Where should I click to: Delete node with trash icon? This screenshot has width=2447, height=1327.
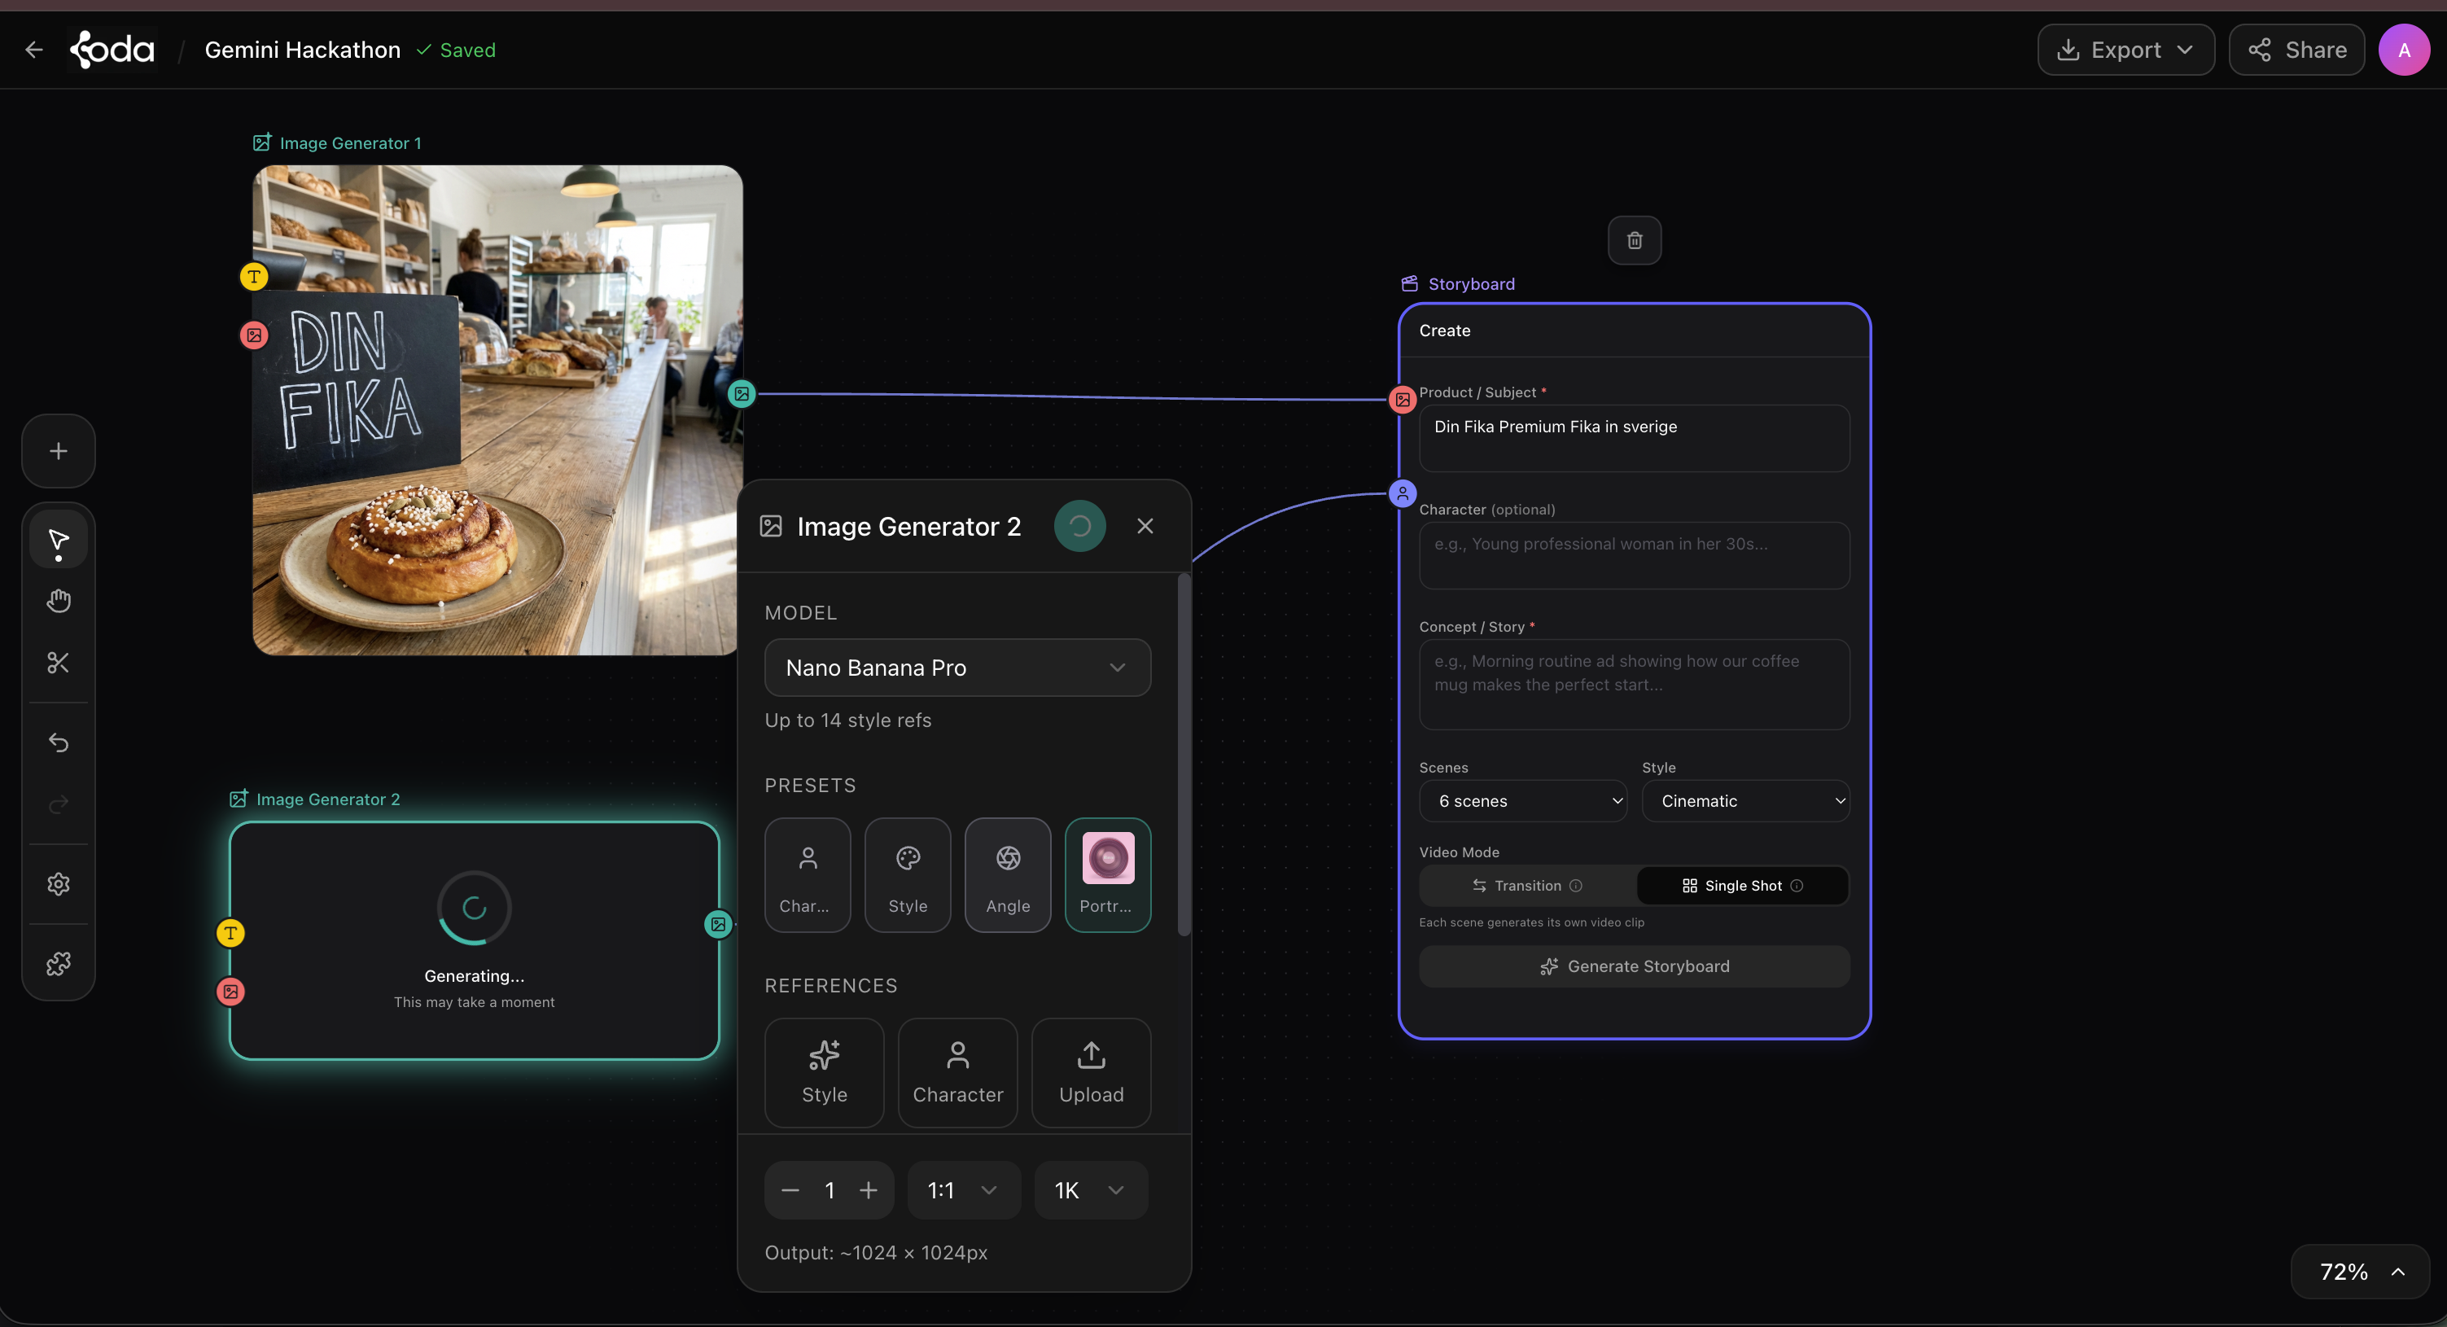click(1634, 240)
